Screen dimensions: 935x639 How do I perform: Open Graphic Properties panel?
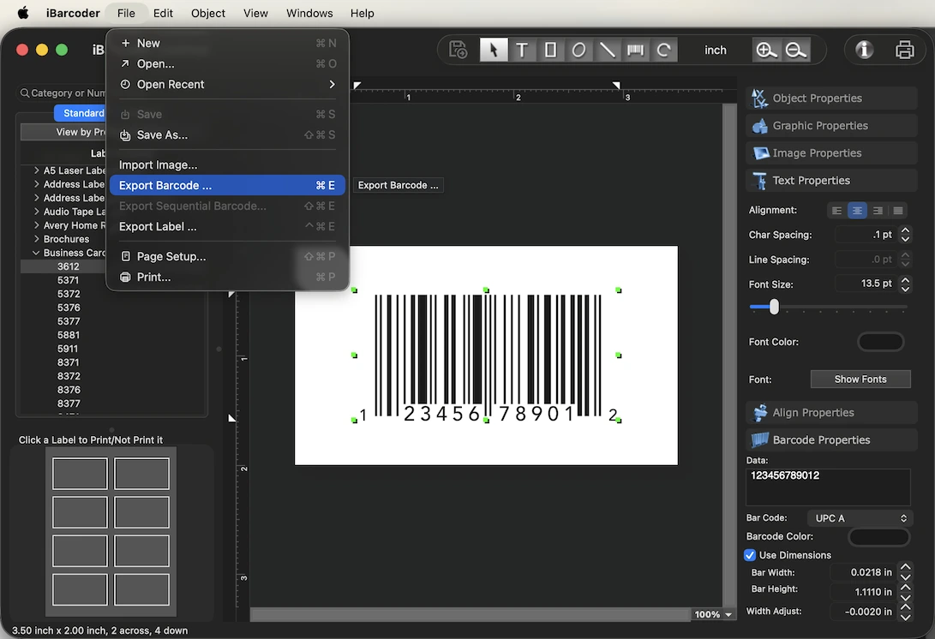[831, 126]
